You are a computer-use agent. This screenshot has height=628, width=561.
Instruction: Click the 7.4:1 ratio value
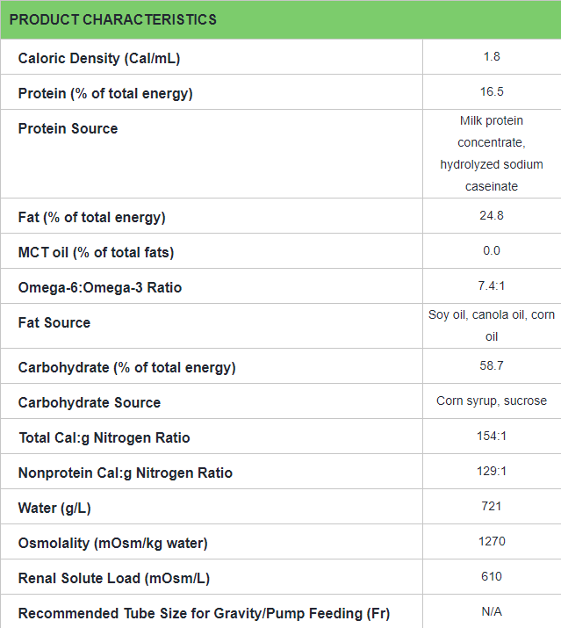click(x=492, y=286)
